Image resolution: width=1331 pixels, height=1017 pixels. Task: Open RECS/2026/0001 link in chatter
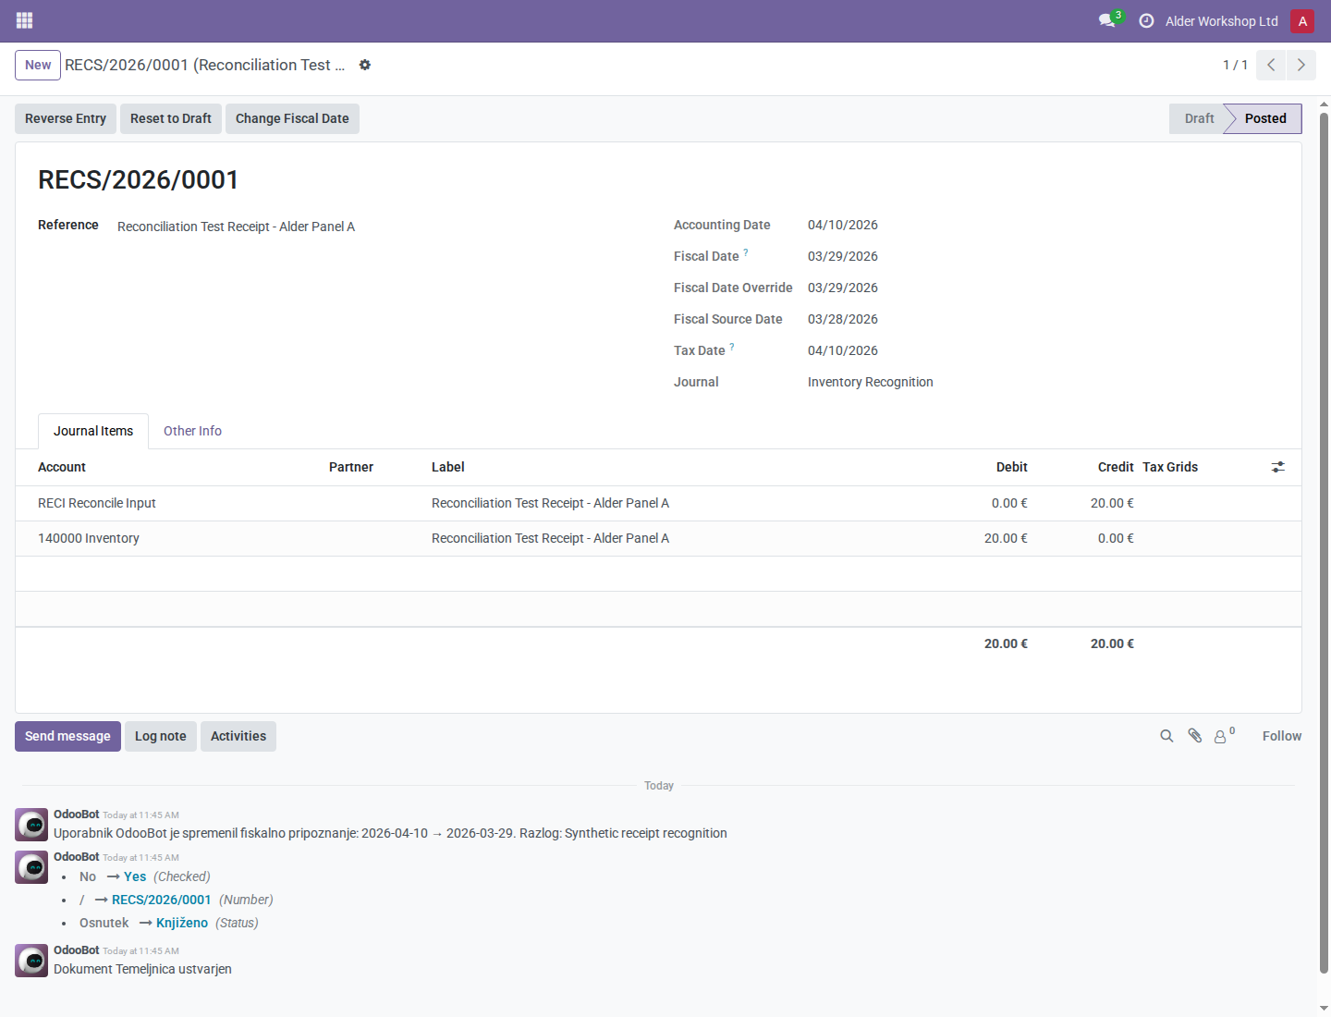pyautogui.click(x=162, y=900)
